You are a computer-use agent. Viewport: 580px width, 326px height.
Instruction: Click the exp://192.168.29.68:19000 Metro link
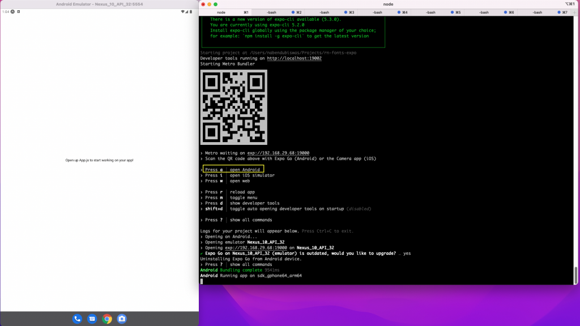pyautogui.click(x=278, y=153)
